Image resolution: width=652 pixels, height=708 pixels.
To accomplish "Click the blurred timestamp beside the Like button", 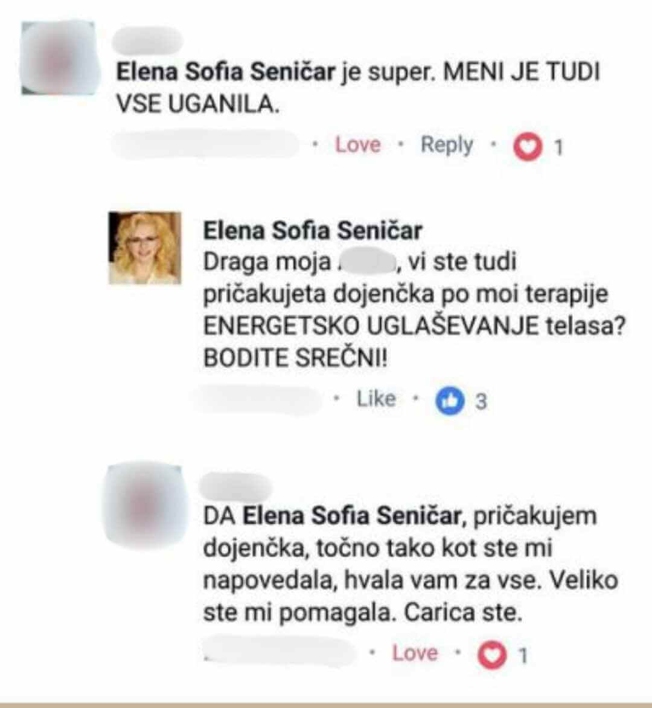I will pos(258,399).
